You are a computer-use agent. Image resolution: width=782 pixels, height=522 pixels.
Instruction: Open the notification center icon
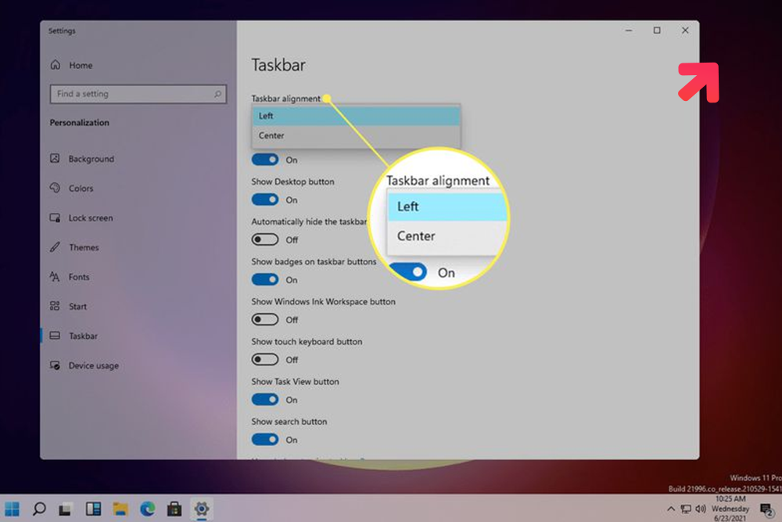coord(766,509)
